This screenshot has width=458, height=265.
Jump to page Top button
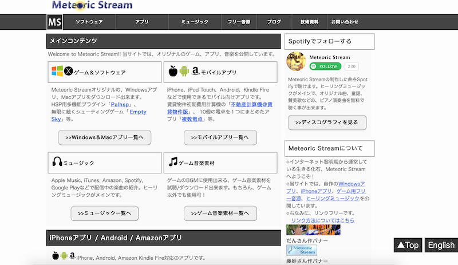point(408,245)
